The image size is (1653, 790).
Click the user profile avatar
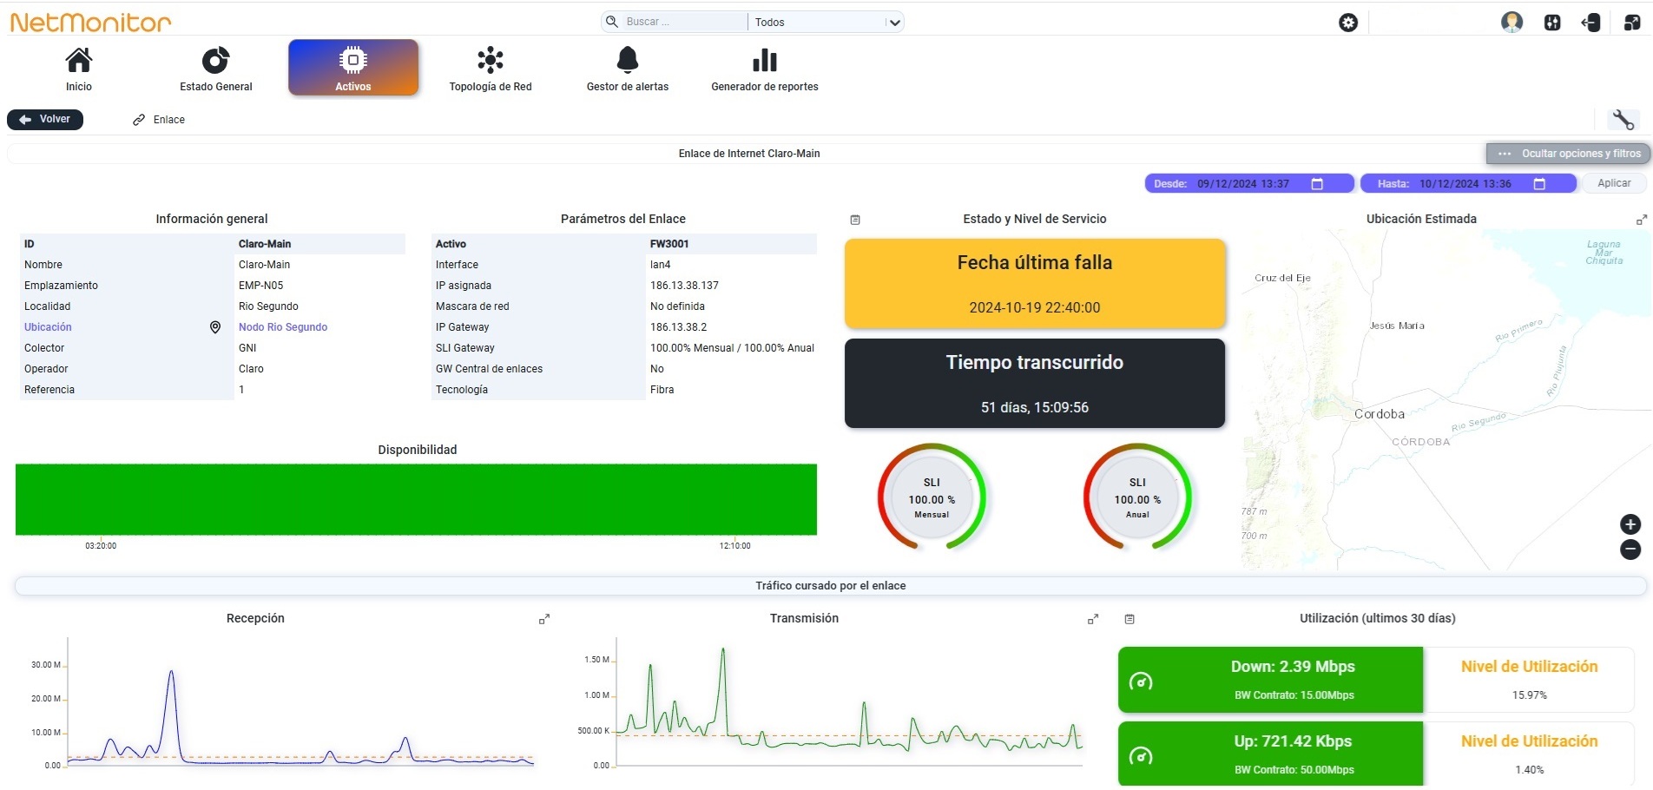pos(1511,23)
